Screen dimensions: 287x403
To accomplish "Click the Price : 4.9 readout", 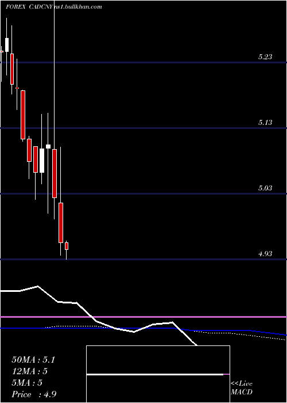I will [34, 394].
